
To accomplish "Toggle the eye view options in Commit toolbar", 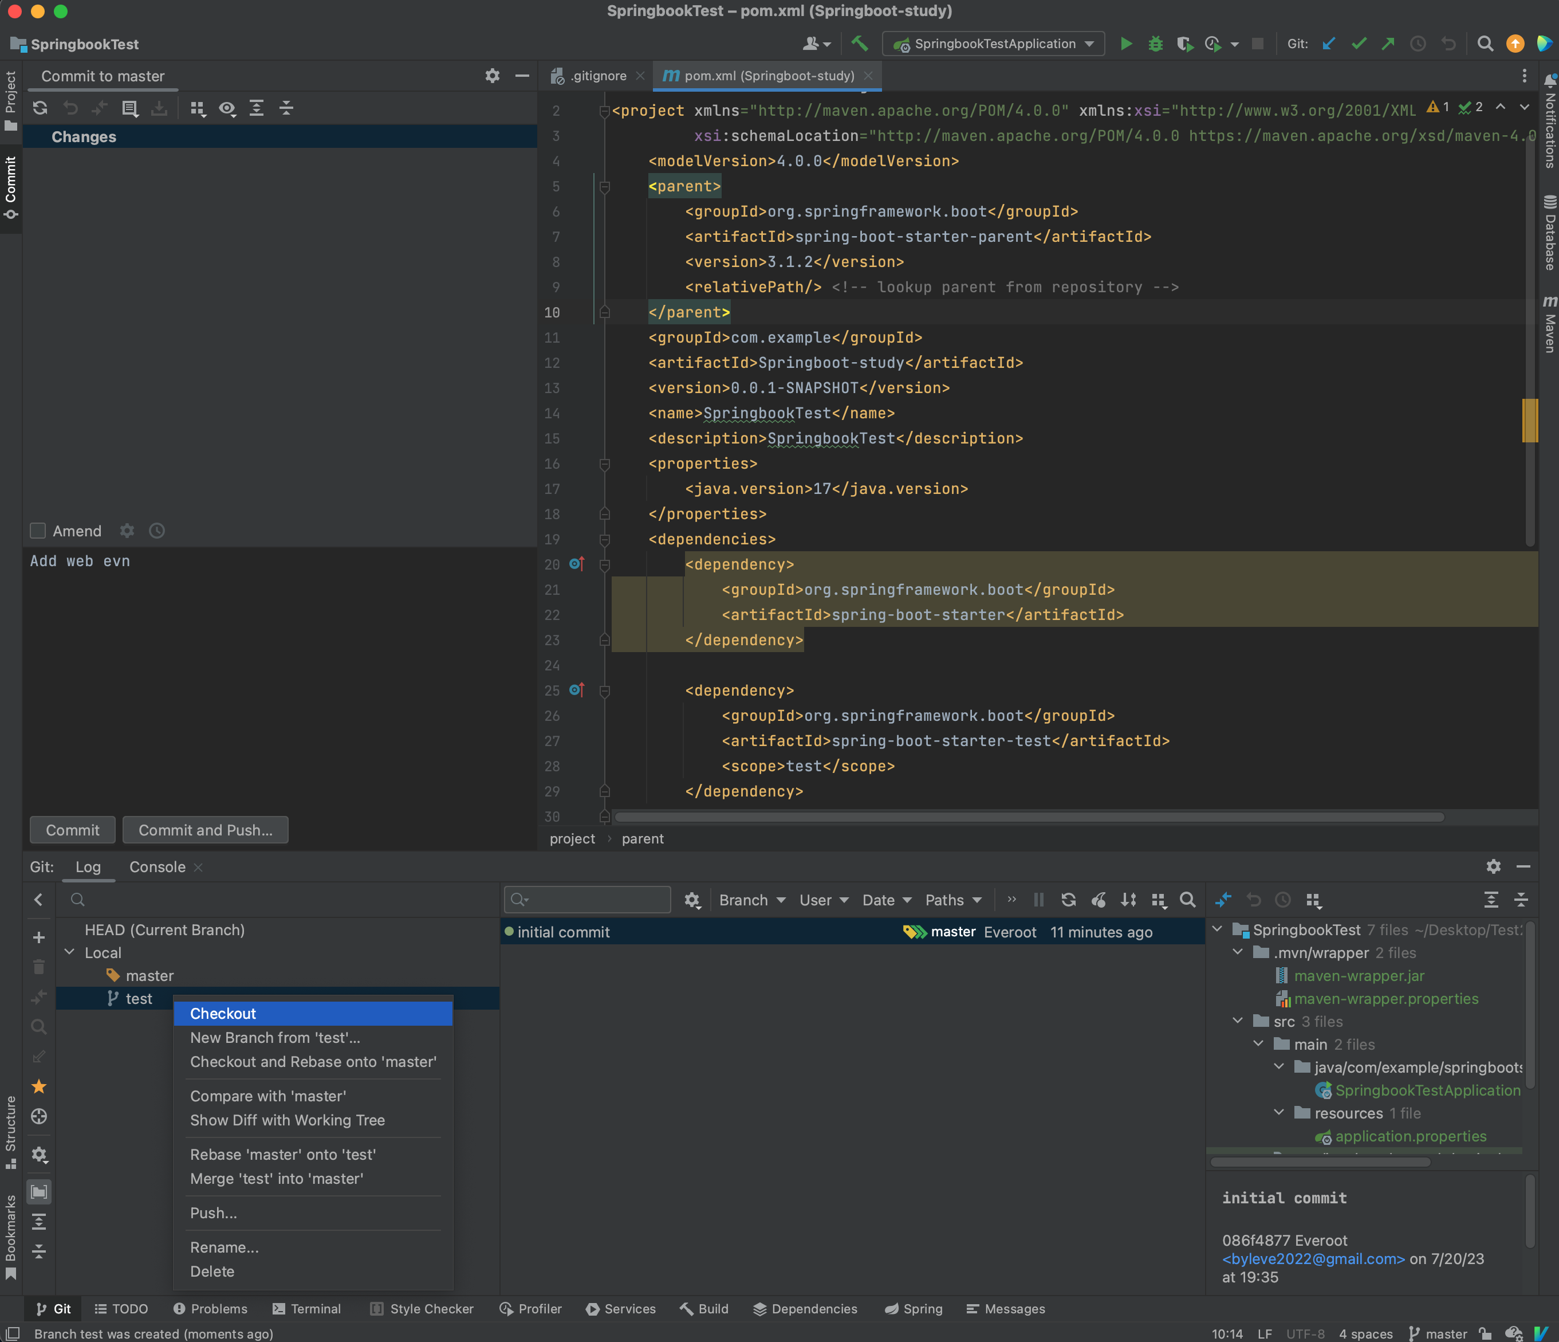I will (227, 108).
